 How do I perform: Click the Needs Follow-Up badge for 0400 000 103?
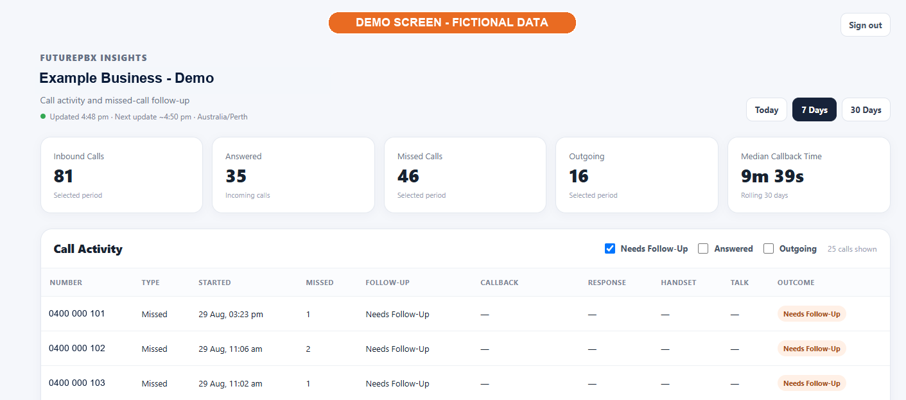coord(812,383)
